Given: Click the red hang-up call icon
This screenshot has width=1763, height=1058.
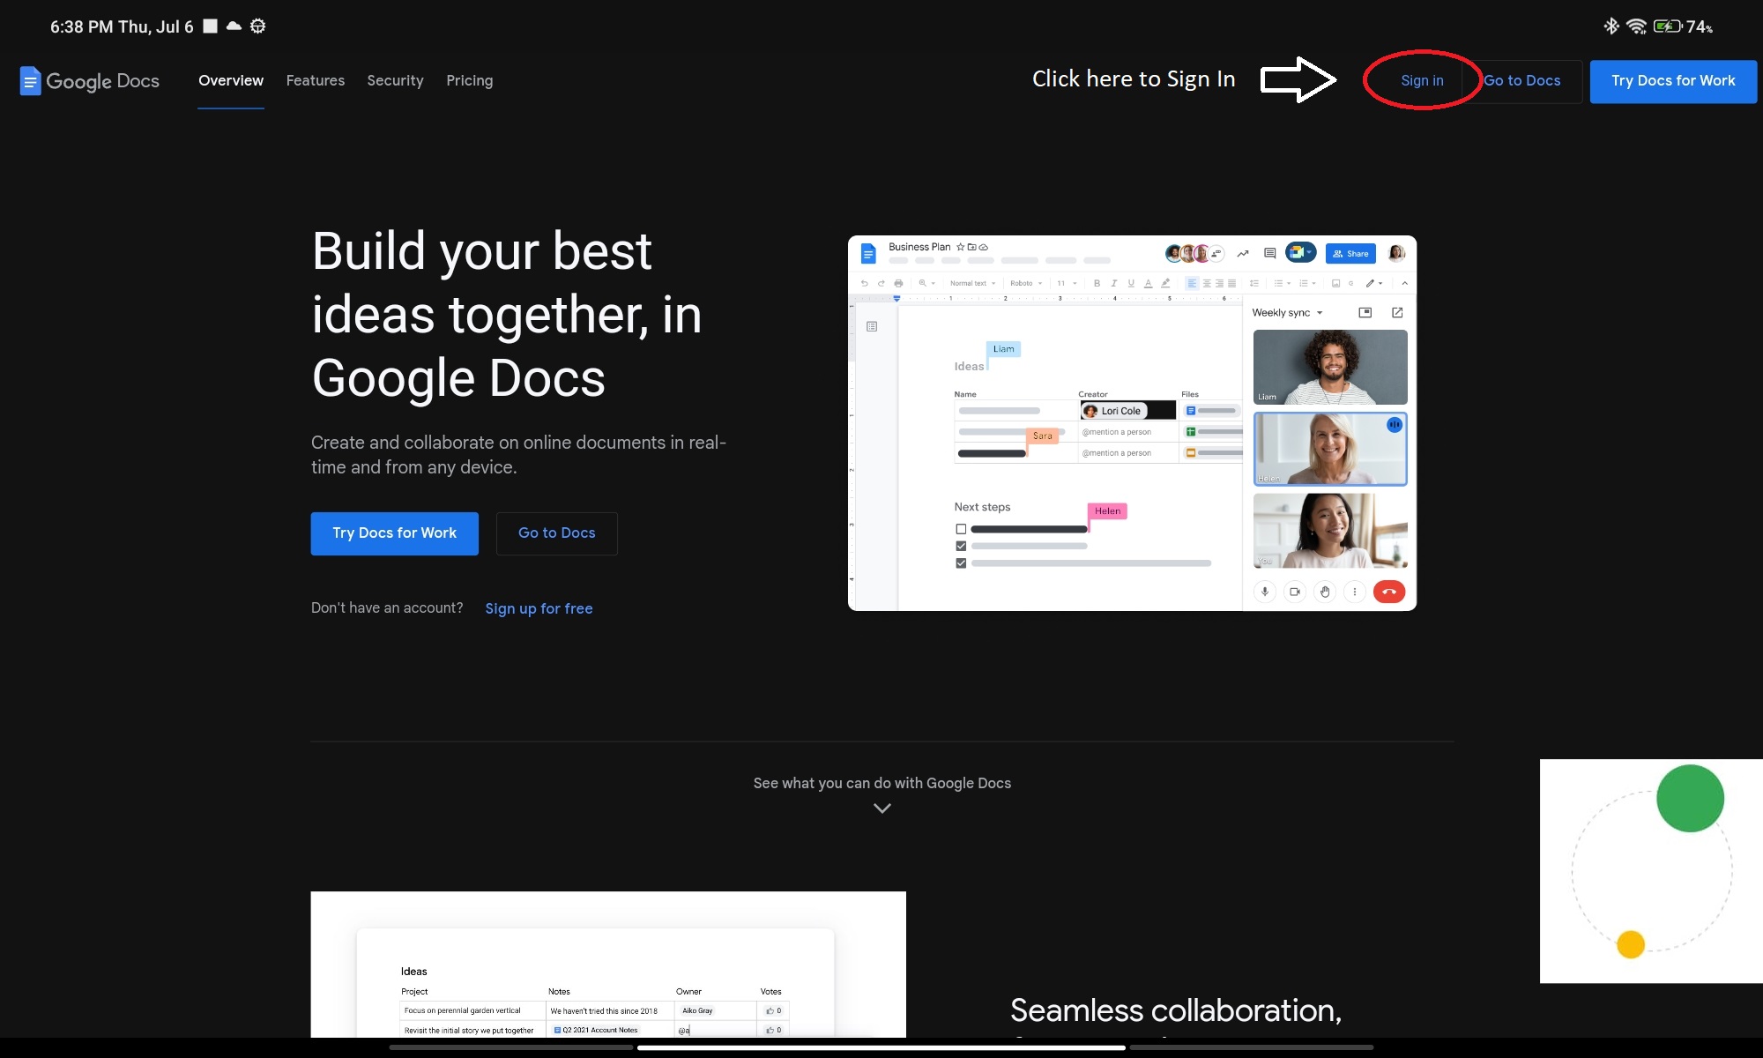Looking at the screenshot, I should [1388, 592].
